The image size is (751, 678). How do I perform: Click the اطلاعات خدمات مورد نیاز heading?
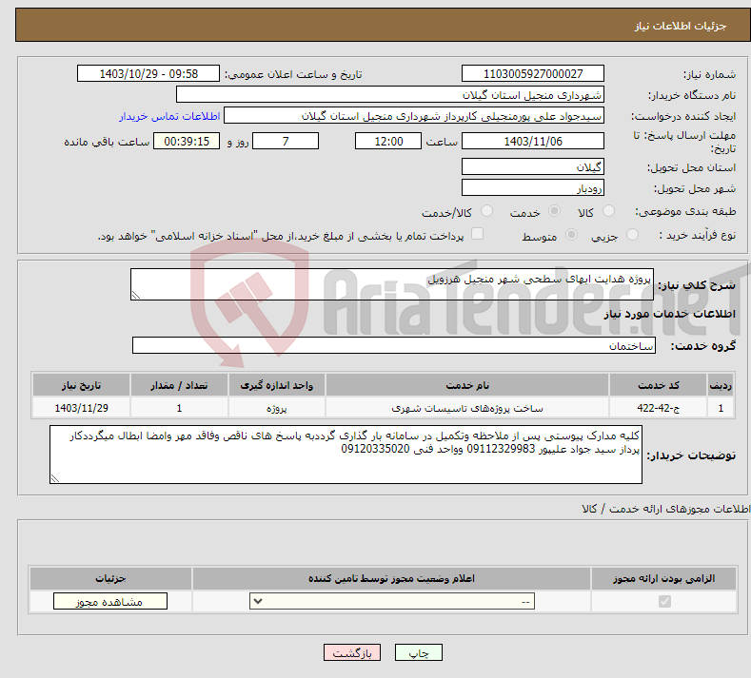pos(669,314)
